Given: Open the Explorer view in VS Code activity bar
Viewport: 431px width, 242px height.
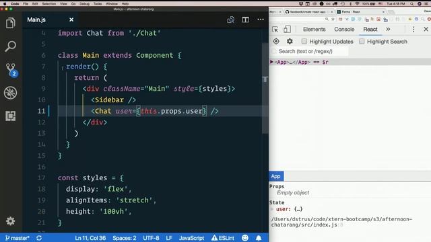Looking at the screenshot, I should (x=11, y=23).
